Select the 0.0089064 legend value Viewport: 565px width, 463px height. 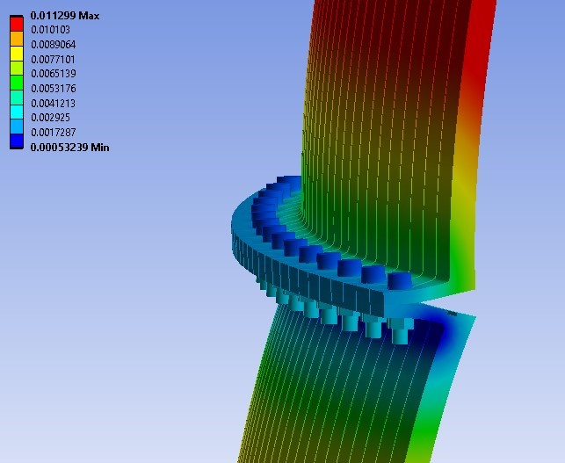(54, 44)
